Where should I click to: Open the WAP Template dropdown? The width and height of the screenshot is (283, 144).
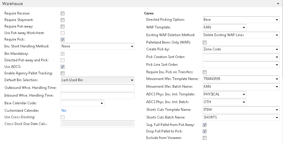point(244,28)
